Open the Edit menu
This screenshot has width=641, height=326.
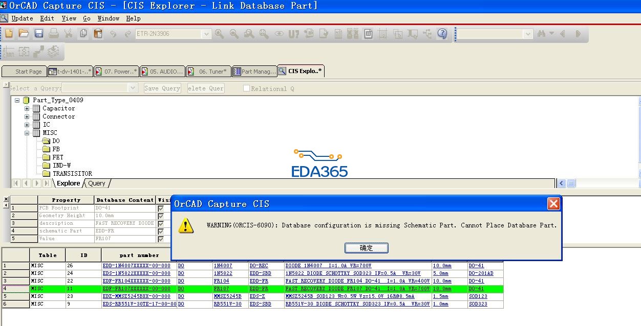pyautogui.click(x=47, y=18)
